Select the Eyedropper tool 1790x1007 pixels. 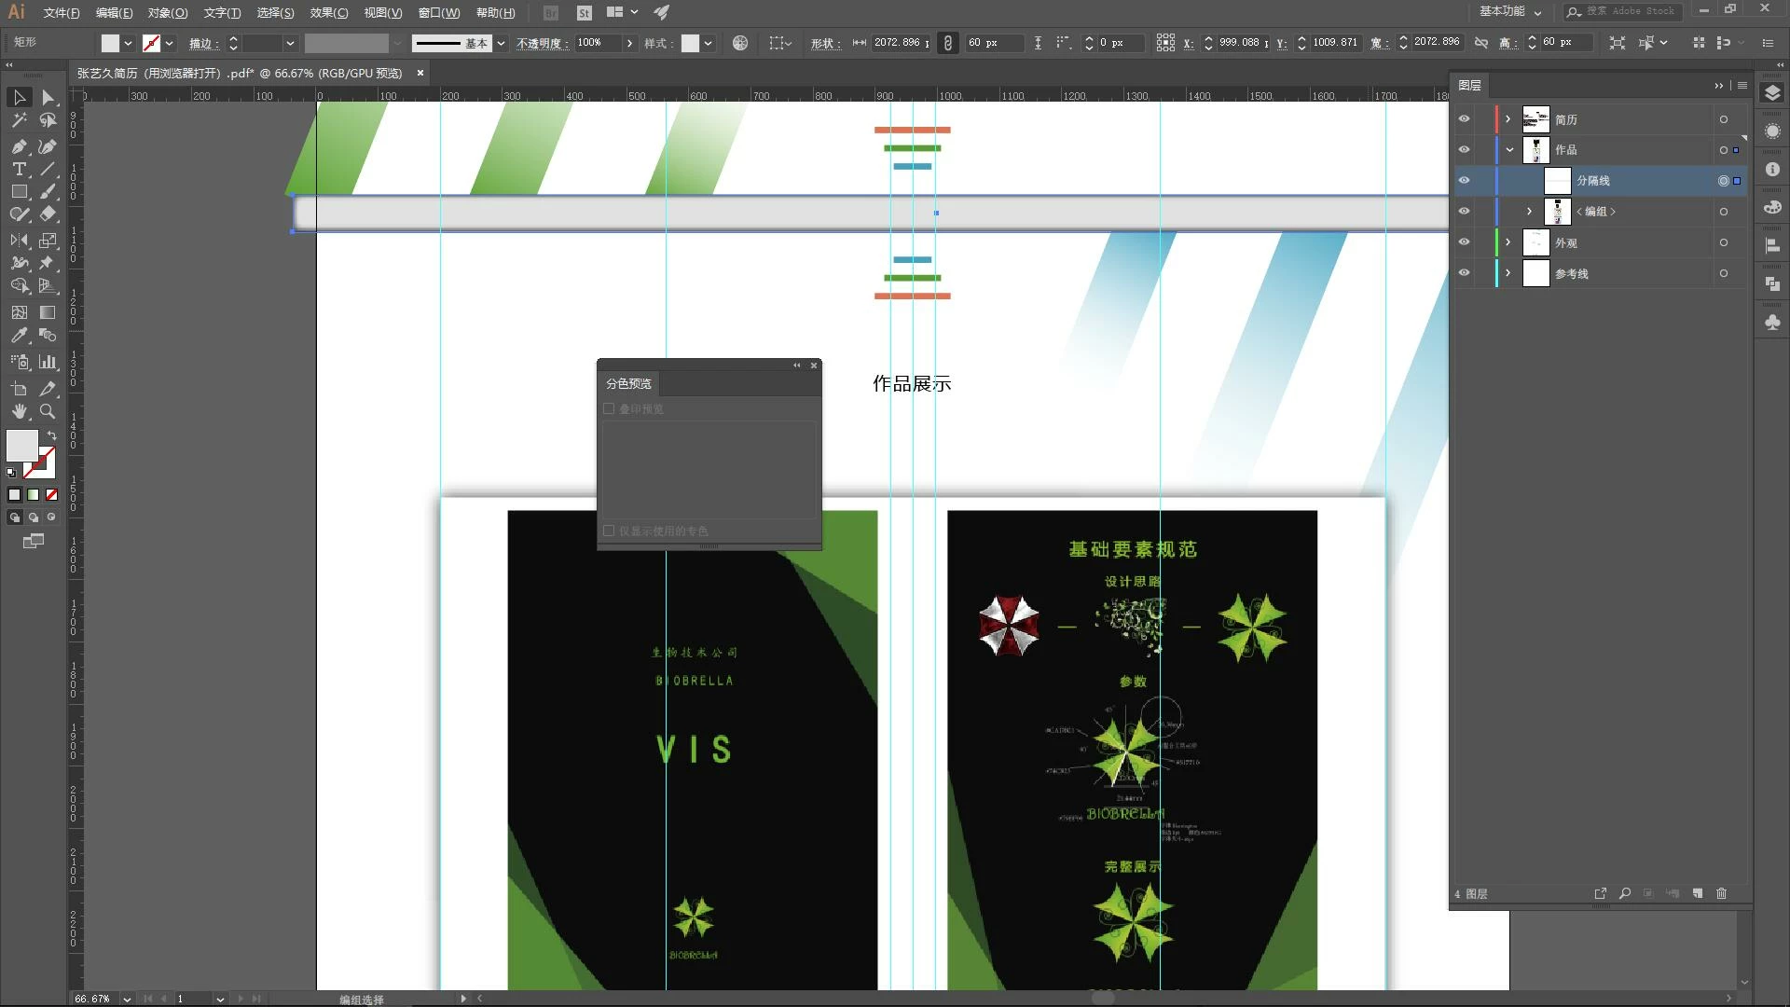point(19,335)
